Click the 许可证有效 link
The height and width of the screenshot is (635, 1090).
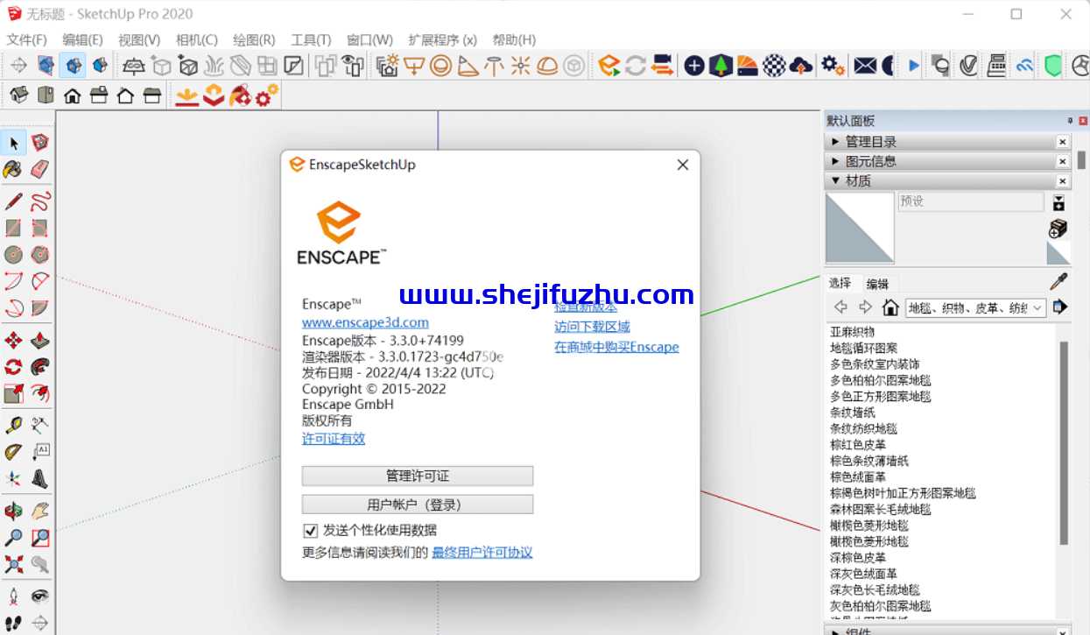click(x=334, y=439)
